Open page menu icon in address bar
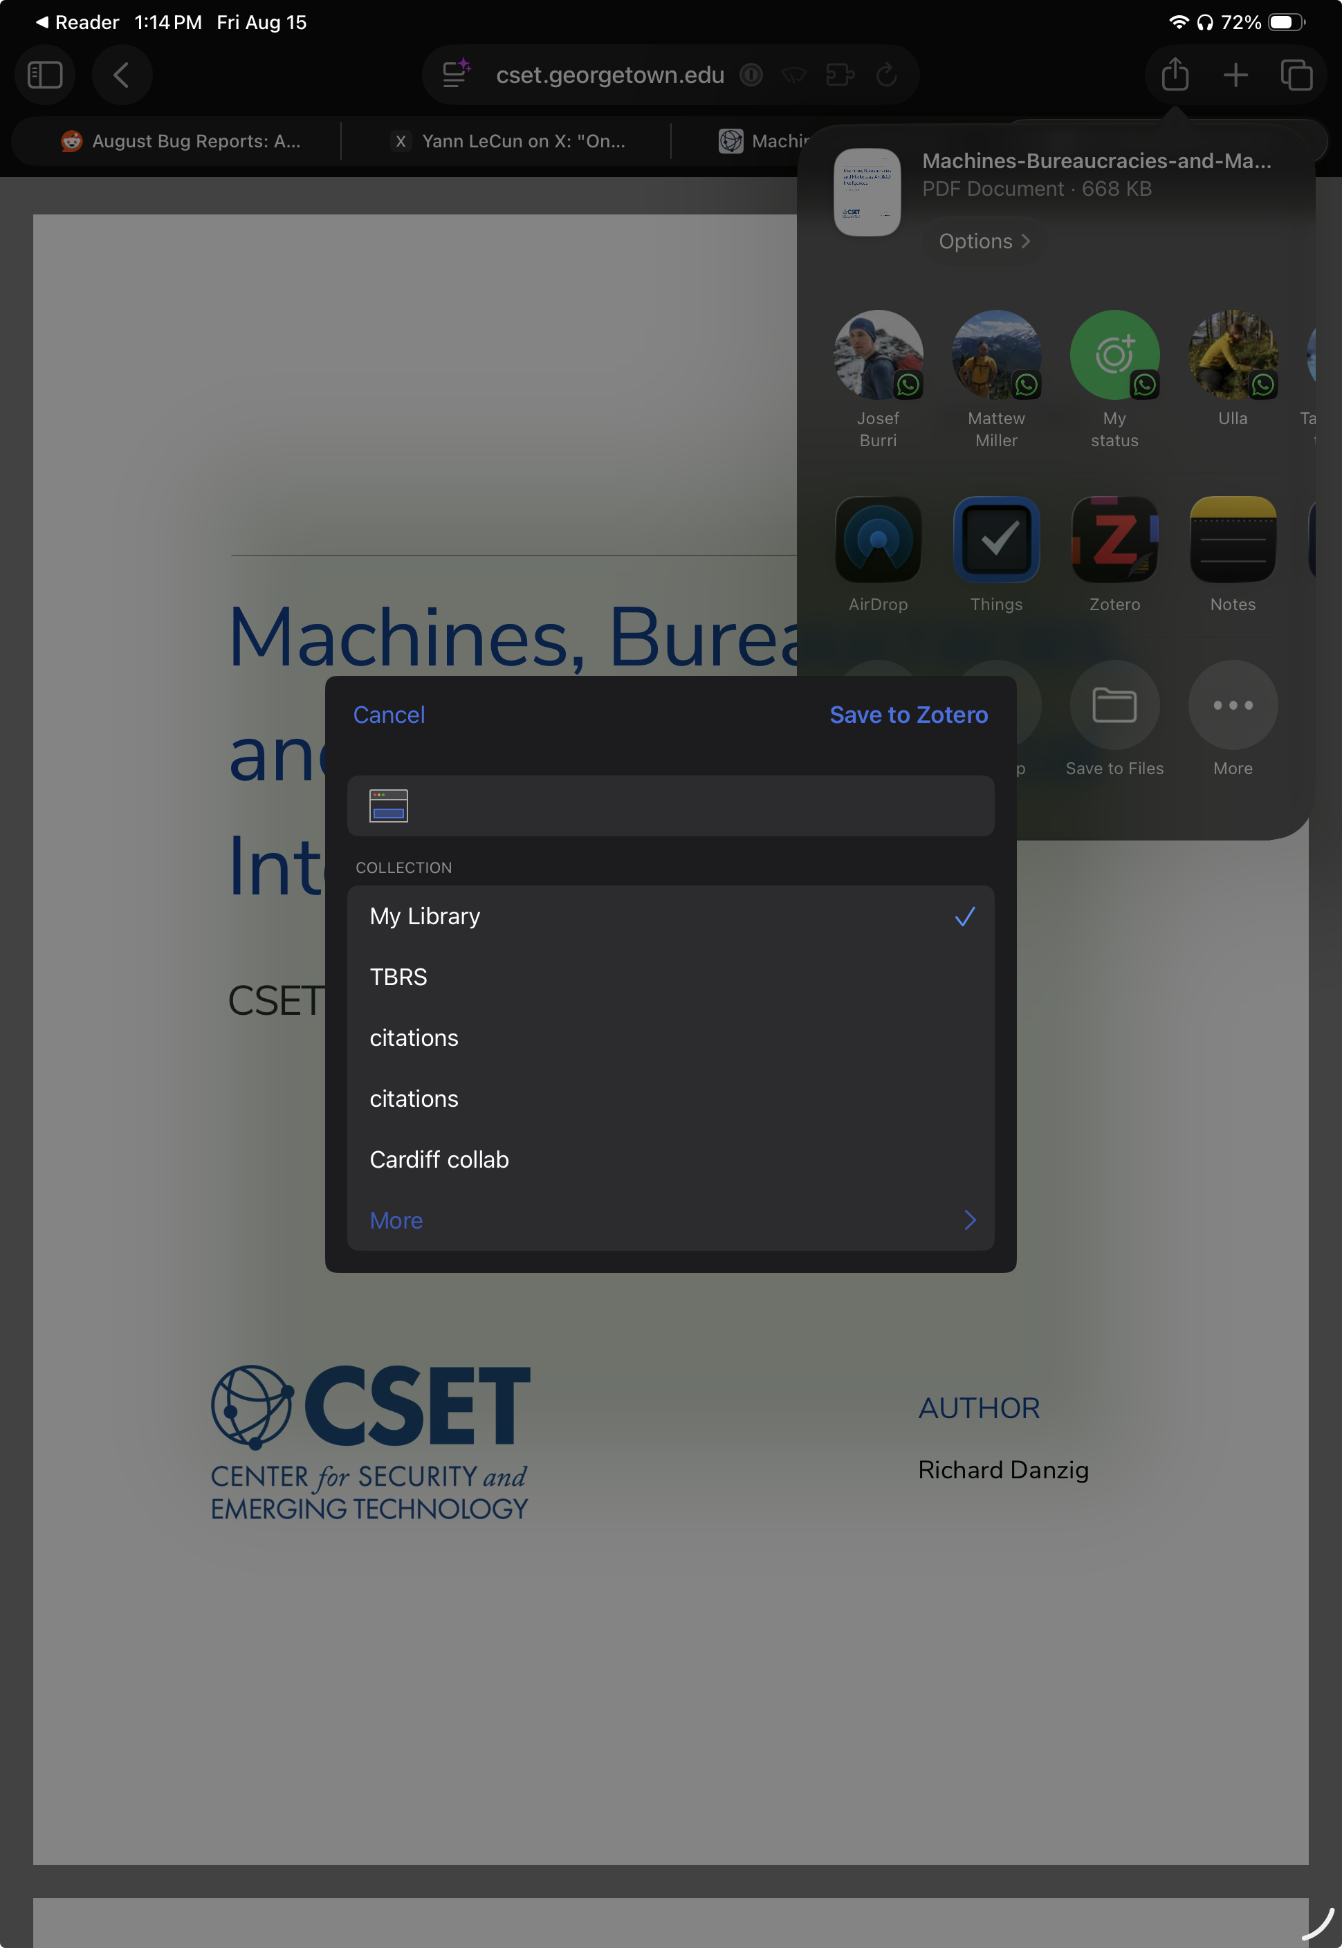The height and width of the screenshot is (1948, 1342). tap(455, 75)
